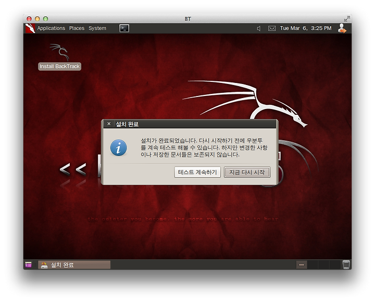This screenshot has width=375, height=302.
Task: Open the mail envelope indicator
Action: coord(272,28)
